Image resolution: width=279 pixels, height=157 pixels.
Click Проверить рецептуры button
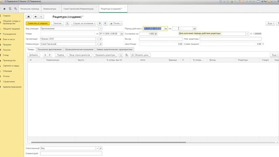105,55
